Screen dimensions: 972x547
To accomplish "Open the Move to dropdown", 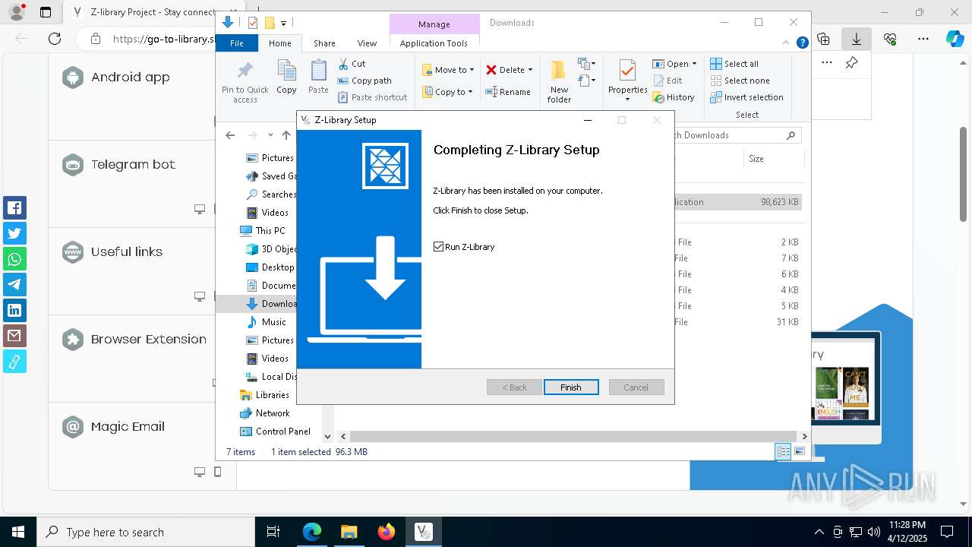I will pos(448,70).
